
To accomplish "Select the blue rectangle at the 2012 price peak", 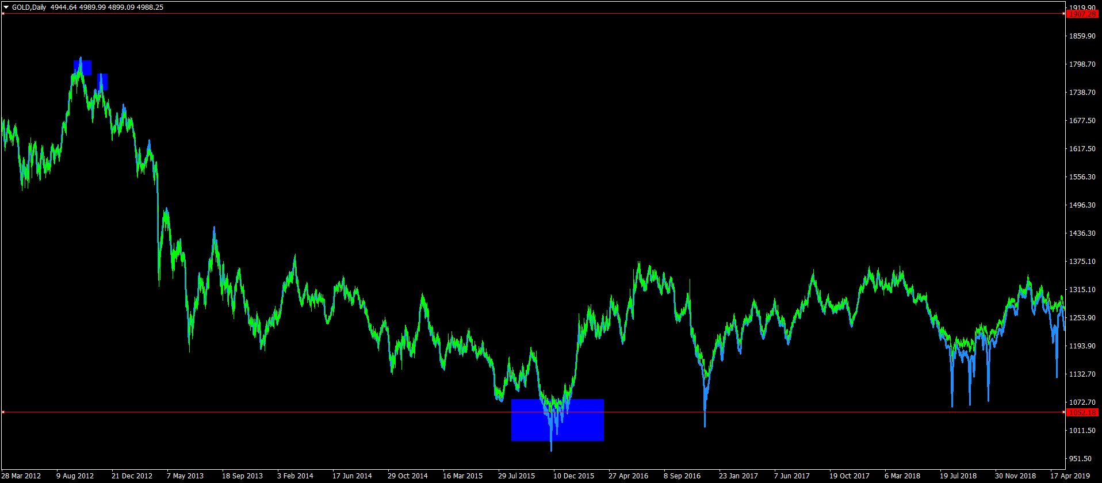I will (82, 68).
